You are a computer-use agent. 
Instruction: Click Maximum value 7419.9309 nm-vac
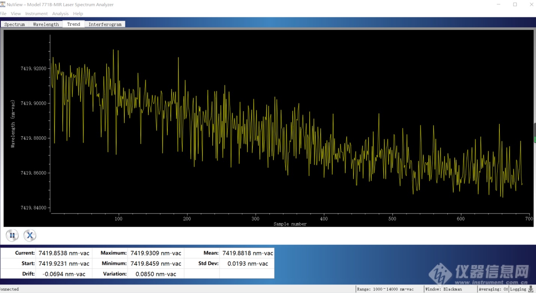tap(156, 253)
